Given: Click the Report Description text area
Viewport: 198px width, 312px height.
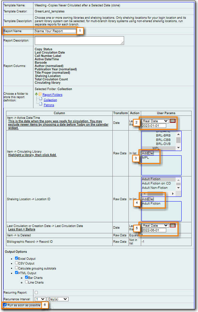Looking at the screenshot, I should coord(79,41).
